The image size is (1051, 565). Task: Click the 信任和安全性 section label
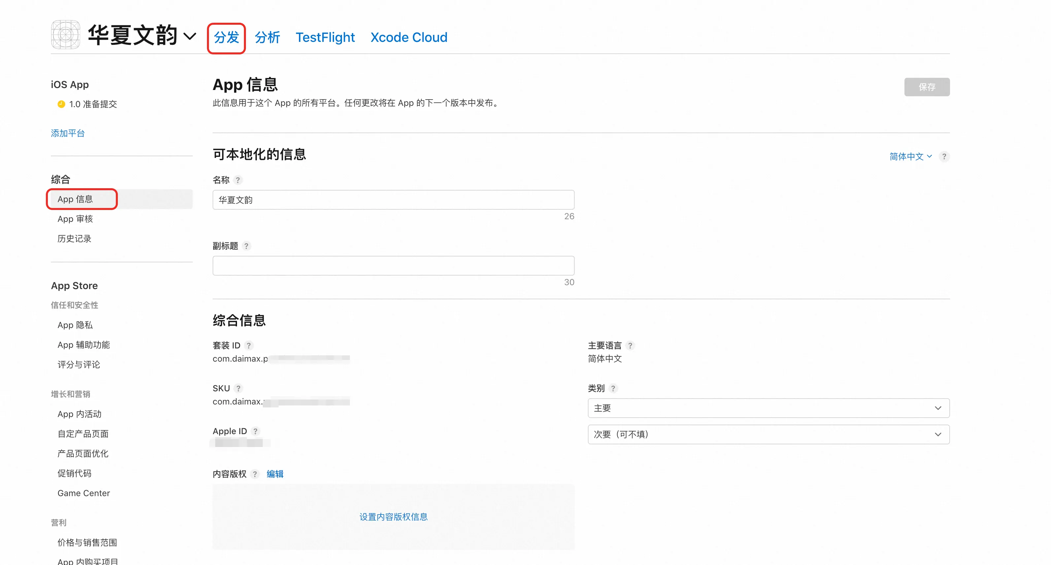[75, 305]
